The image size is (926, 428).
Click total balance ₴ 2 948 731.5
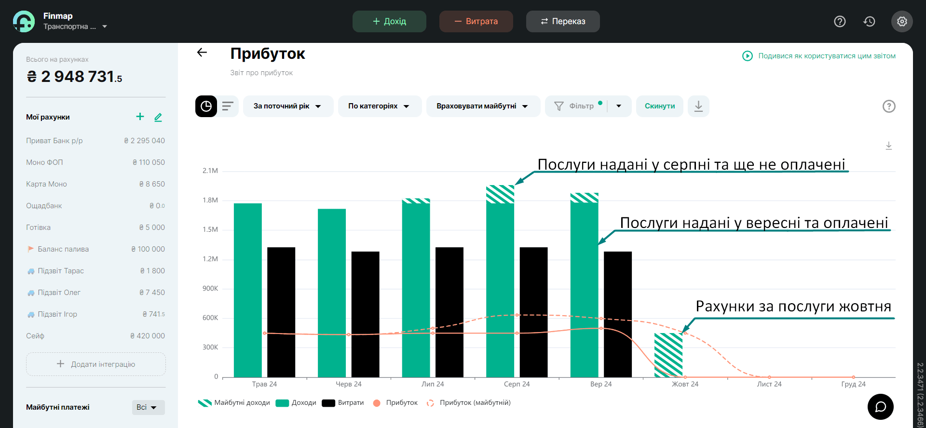point(75,77)
